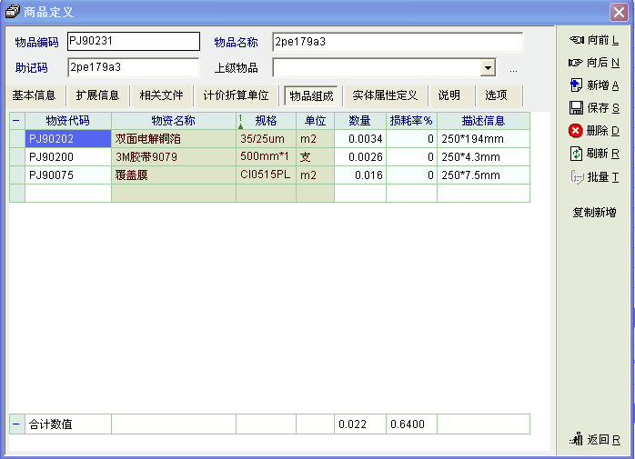Click the 新增 (add new) icon

pyautogui.click(x=575, y=85)
